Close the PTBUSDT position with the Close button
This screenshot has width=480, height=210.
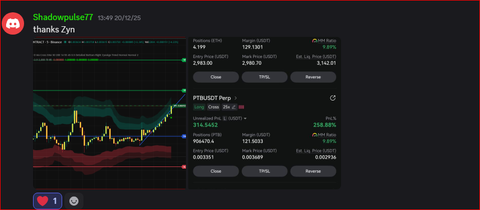tap(216, 171)
